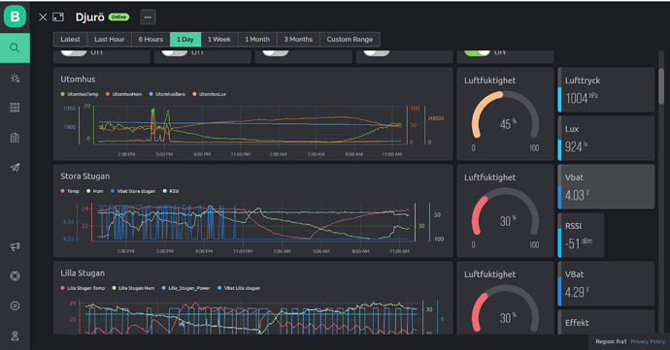Click the VBat 4.29 V widget
670x350 pixels.
coord(606,283)
